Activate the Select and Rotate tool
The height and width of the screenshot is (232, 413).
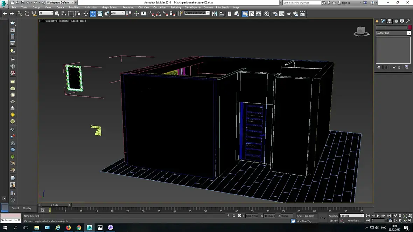click(93, 14)
